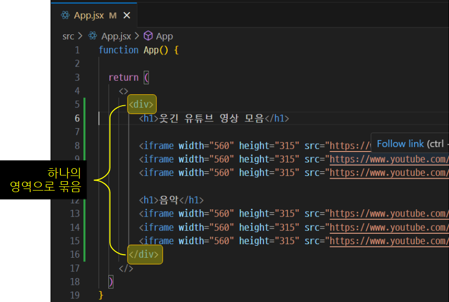Click the highlighted opening <div> tag
Image resolution: width=449 pixels, height=302 pixels.
click(x=142, y=105)
